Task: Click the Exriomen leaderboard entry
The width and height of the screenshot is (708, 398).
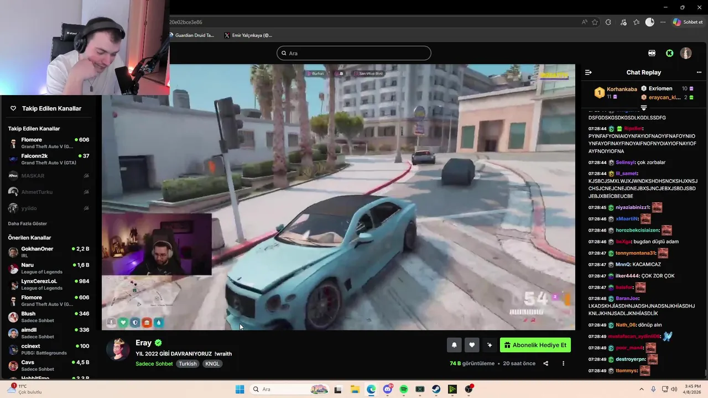Action: pos(667,88)
